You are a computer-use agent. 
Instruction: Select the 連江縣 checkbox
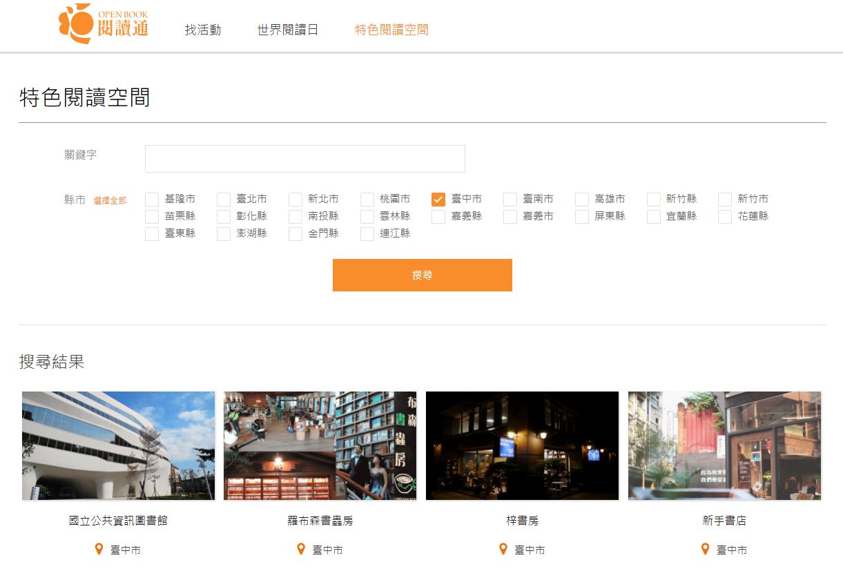pyautogui.click(x=367, y=234)
